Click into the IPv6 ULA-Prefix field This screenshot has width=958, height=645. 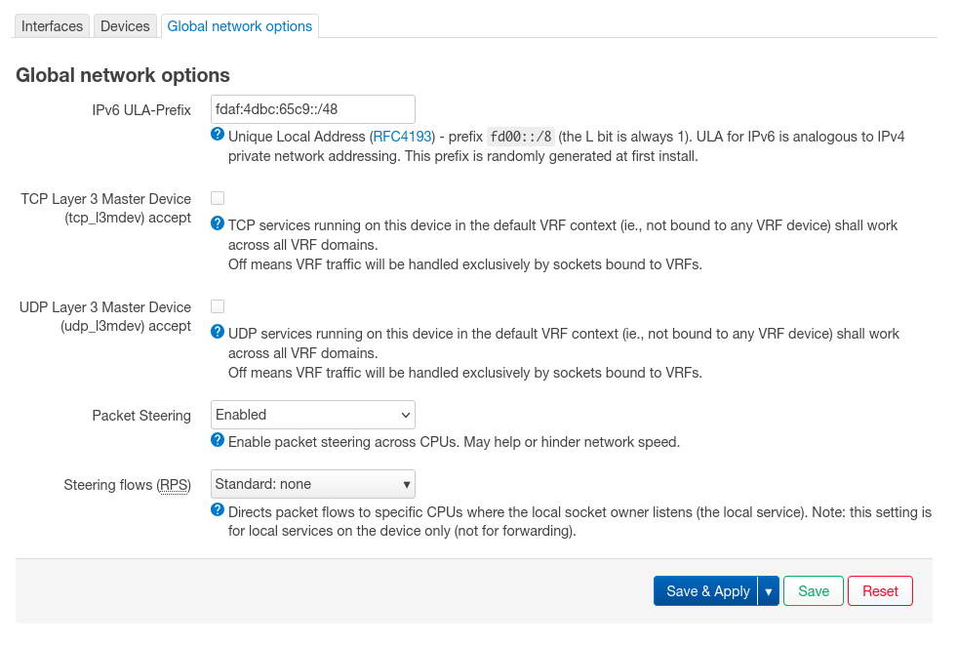[x=313, y=109]
